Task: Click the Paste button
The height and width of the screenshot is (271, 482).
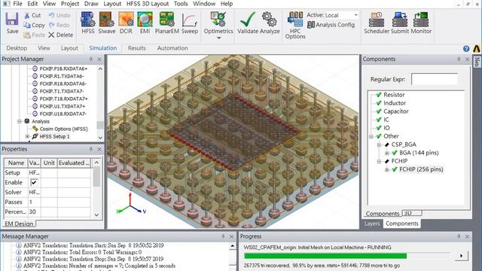Action: coord(35,35)
